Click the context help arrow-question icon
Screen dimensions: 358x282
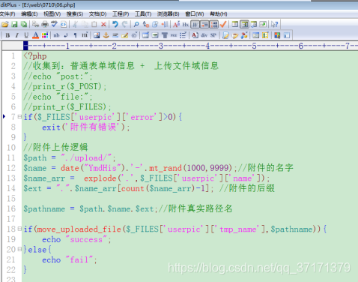pos(274,24)
